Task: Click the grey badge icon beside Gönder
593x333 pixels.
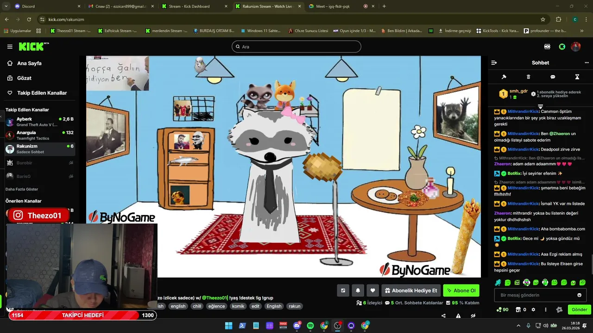Action: (559, 310)
